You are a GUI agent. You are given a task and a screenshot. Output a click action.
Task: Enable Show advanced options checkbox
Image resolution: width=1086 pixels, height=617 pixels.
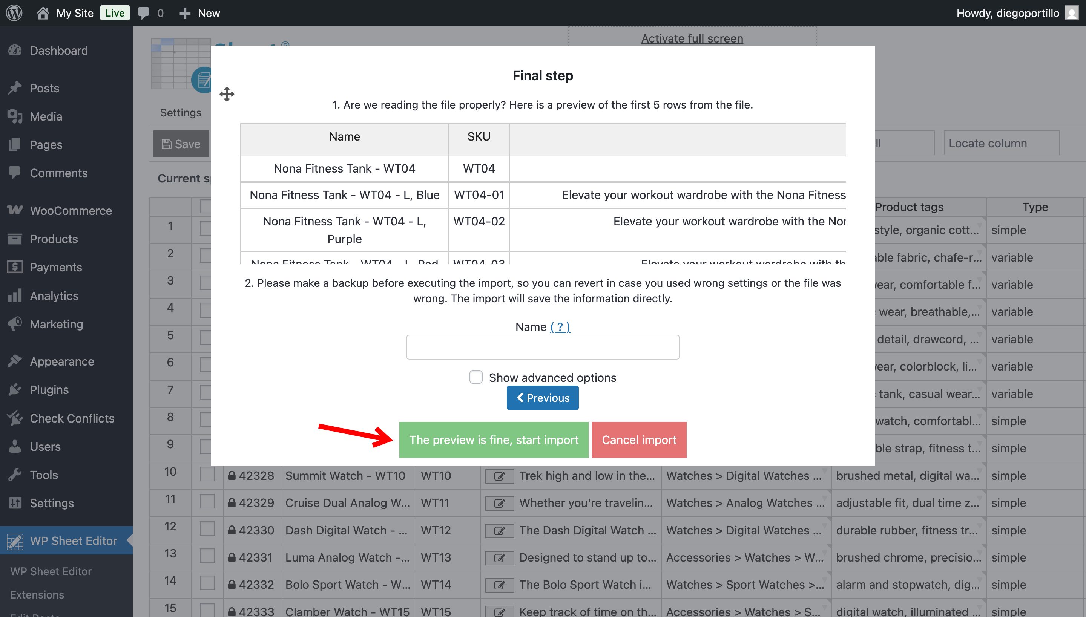pyautogui.click(x=476, y=377)
